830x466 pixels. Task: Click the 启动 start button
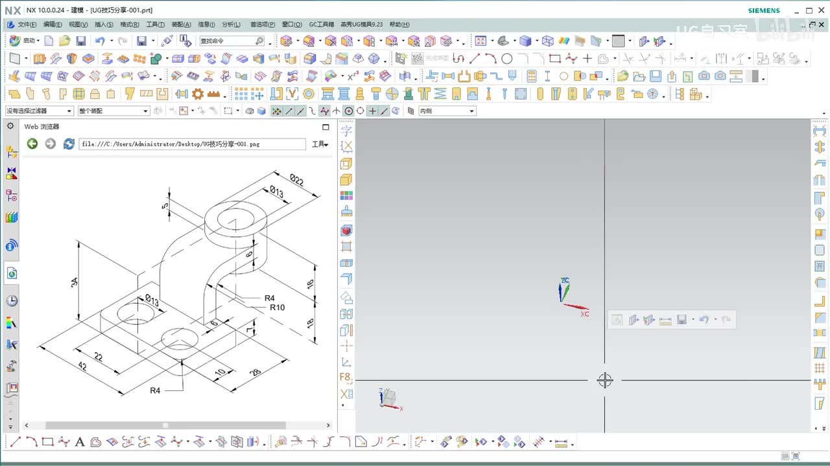23,41
